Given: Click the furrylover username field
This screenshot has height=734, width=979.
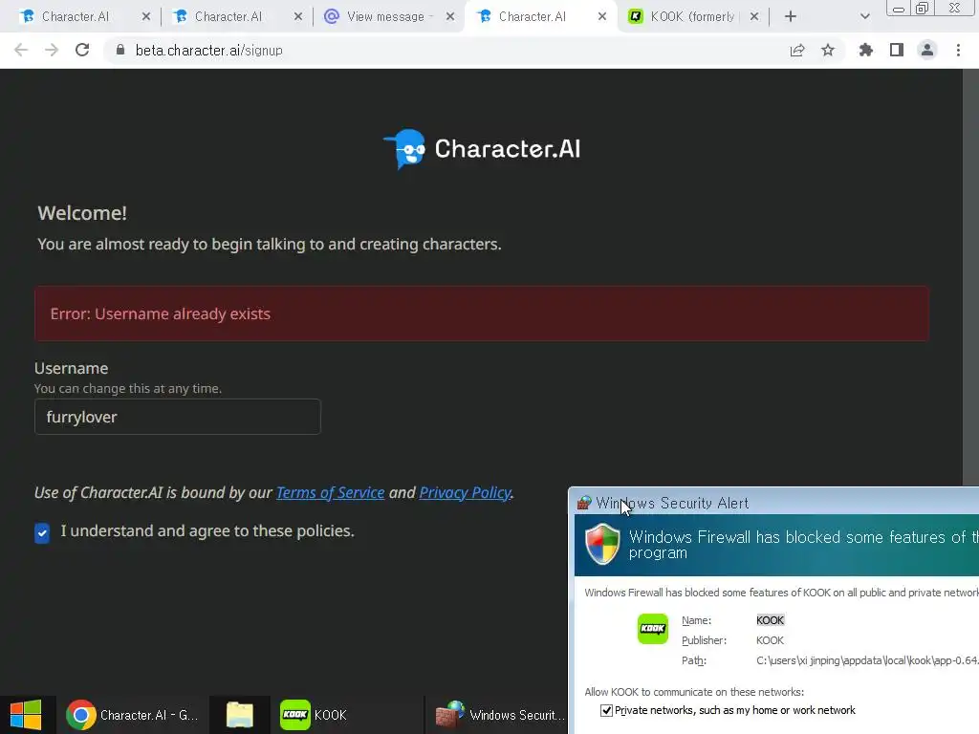Looking at the screenshot, I should pyautogui.click(x=178, y=417).
